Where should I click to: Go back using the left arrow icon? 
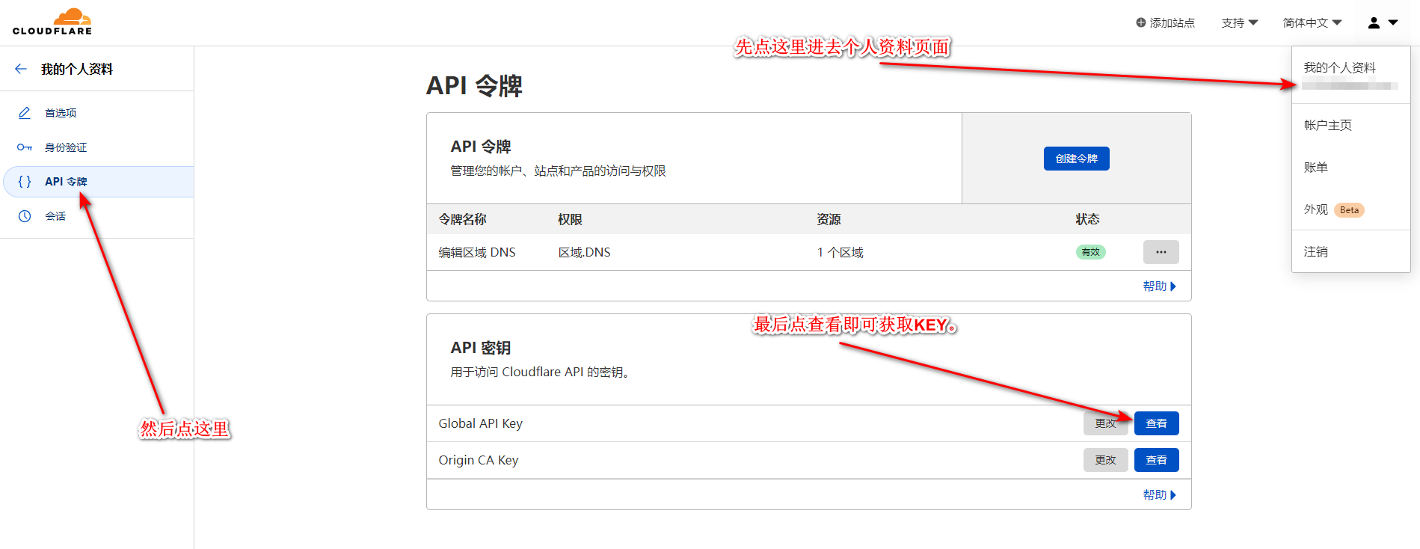[21, 69]
